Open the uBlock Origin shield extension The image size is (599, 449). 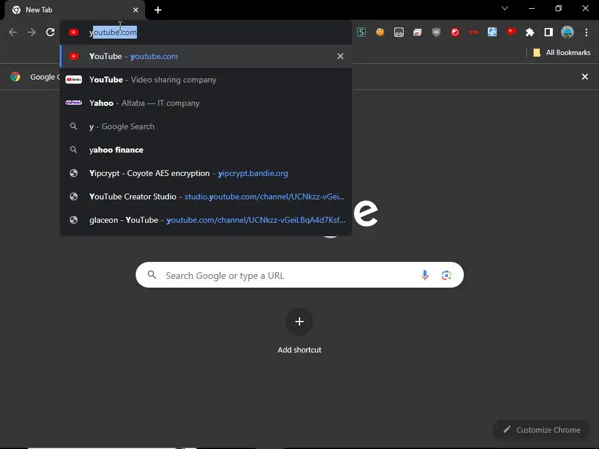pyautogui.click(x=436, y=33)
